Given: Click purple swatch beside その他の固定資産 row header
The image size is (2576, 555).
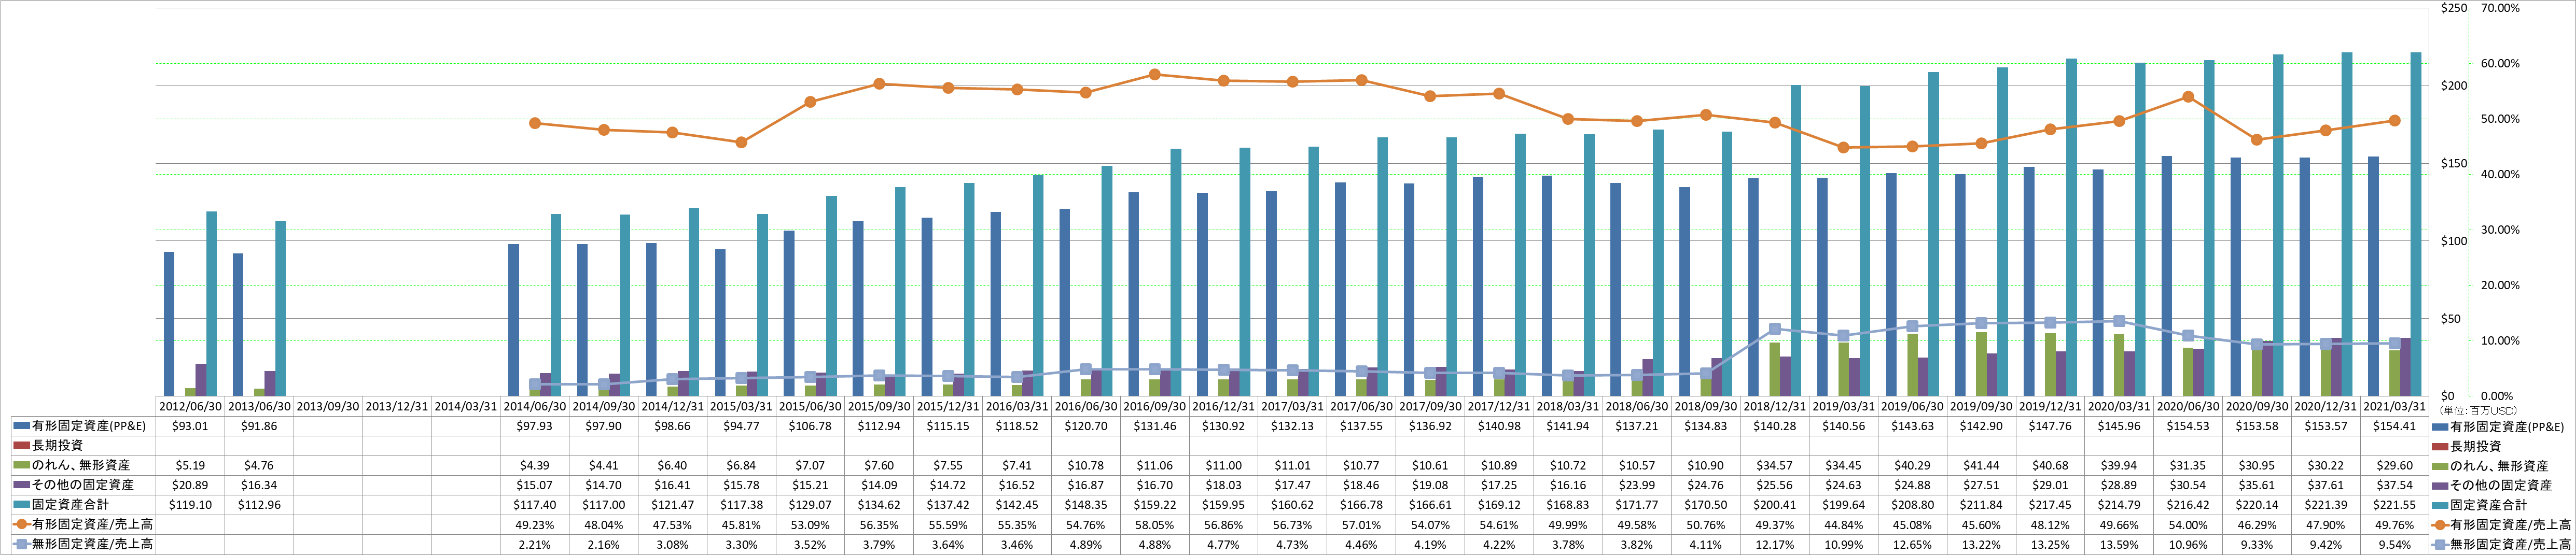Looking at the screenshot, I should tap(22, 485).
